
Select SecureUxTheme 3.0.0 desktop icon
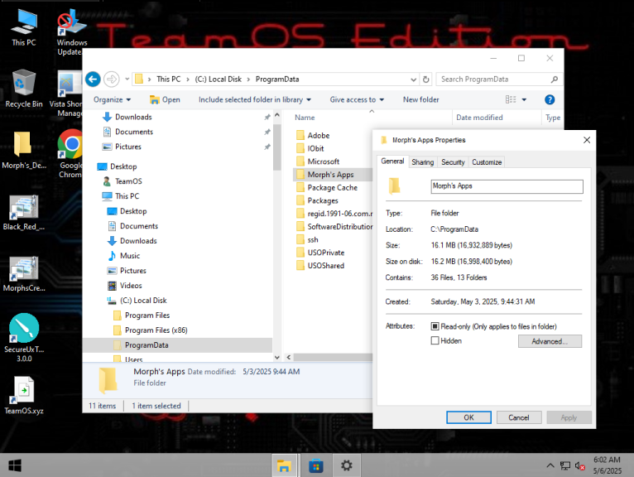click(x=24, y=338)
